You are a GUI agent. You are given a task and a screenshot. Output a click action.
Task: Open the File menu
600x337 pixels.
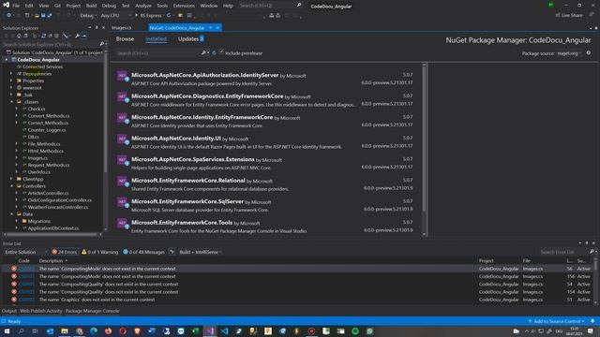click(16, 6)
